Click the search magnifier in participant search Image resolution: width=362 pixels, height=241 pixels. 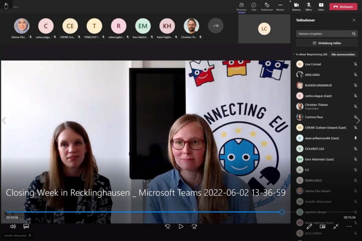[354, 34]
